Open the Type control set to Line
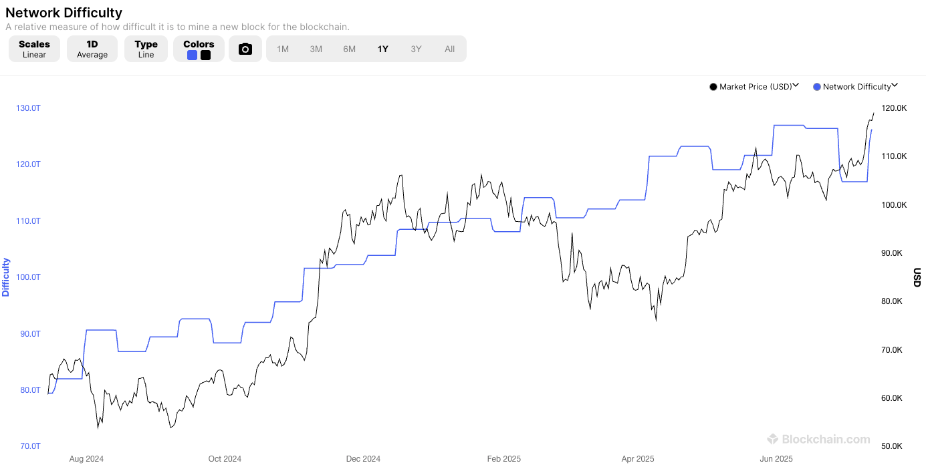Viewport: 926px width, 465px height. tap(146, 48)
